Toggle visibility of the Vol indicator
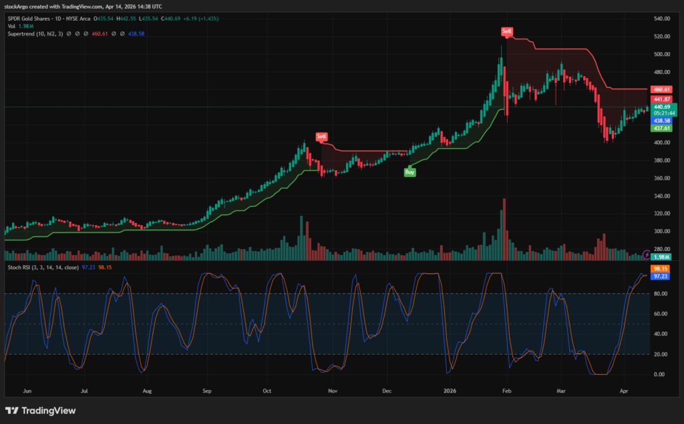Viewport: 684px width, 424px height. point(40,25)
